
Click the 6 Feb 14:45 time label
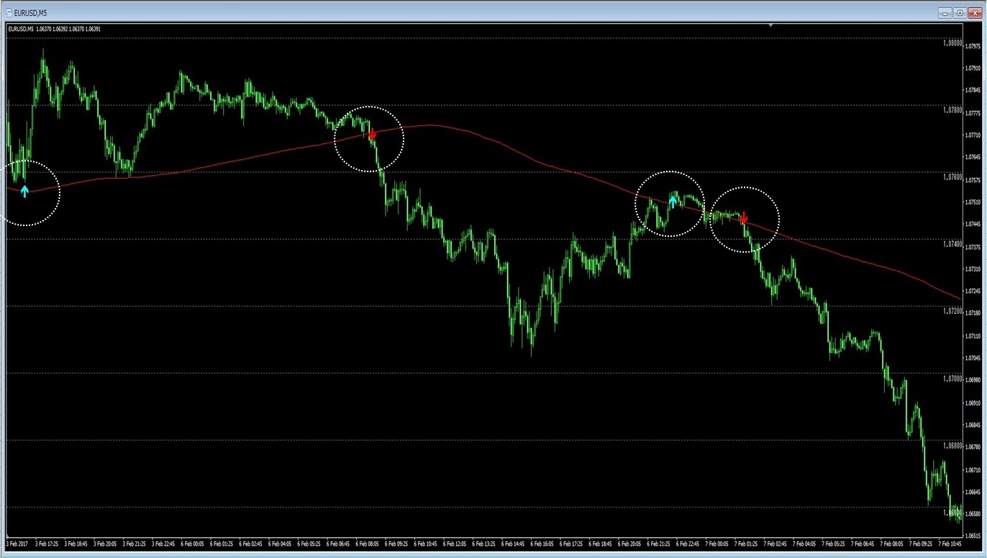point(514,544)
